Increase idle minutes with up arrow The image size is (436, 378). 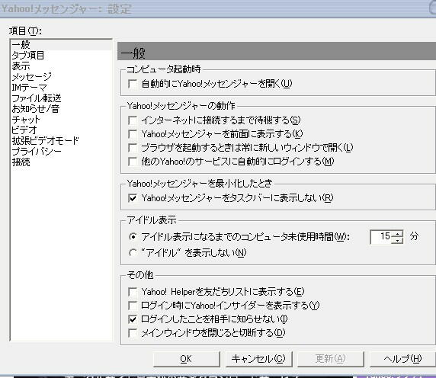(397, 234)
